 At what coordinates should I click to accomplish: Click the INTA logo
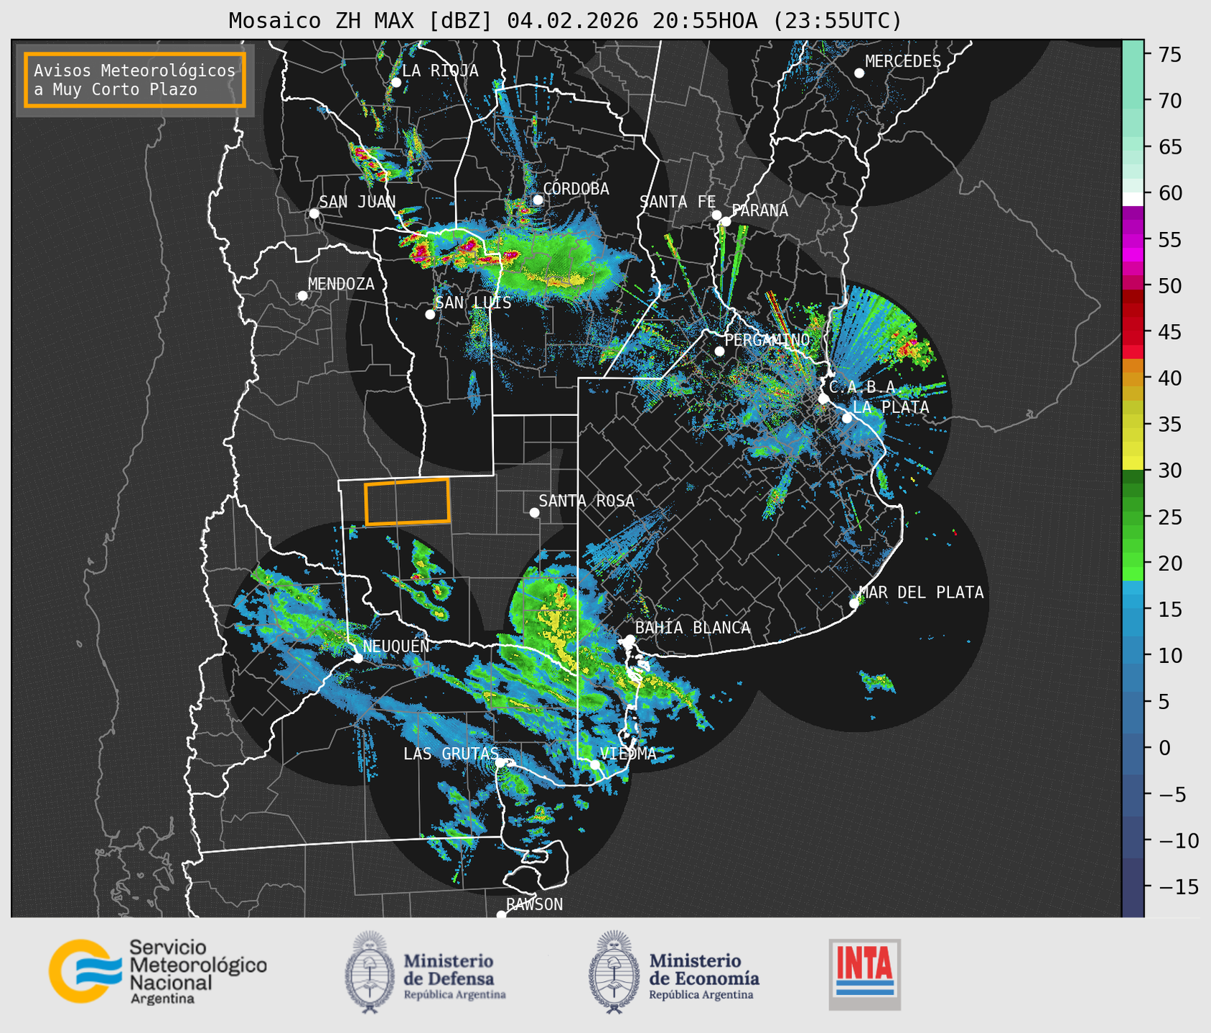pos(864,974)
